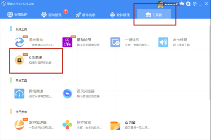Click the VIP user avatar
Viewport: 211px width, 140px height.
[x=160, y=4]
